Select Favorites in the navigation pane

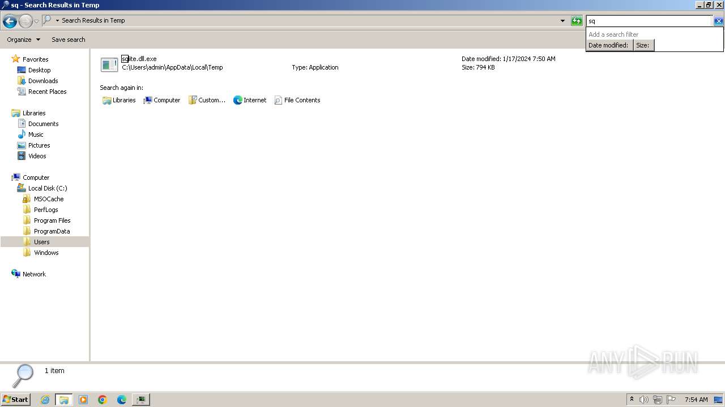click(35, 59)
